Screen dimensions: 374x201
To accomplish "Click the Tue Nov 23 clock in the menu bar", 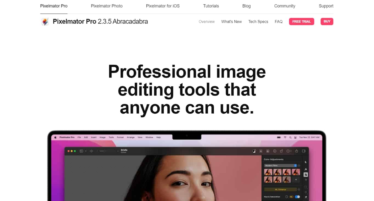I will (x=309, y=137).
